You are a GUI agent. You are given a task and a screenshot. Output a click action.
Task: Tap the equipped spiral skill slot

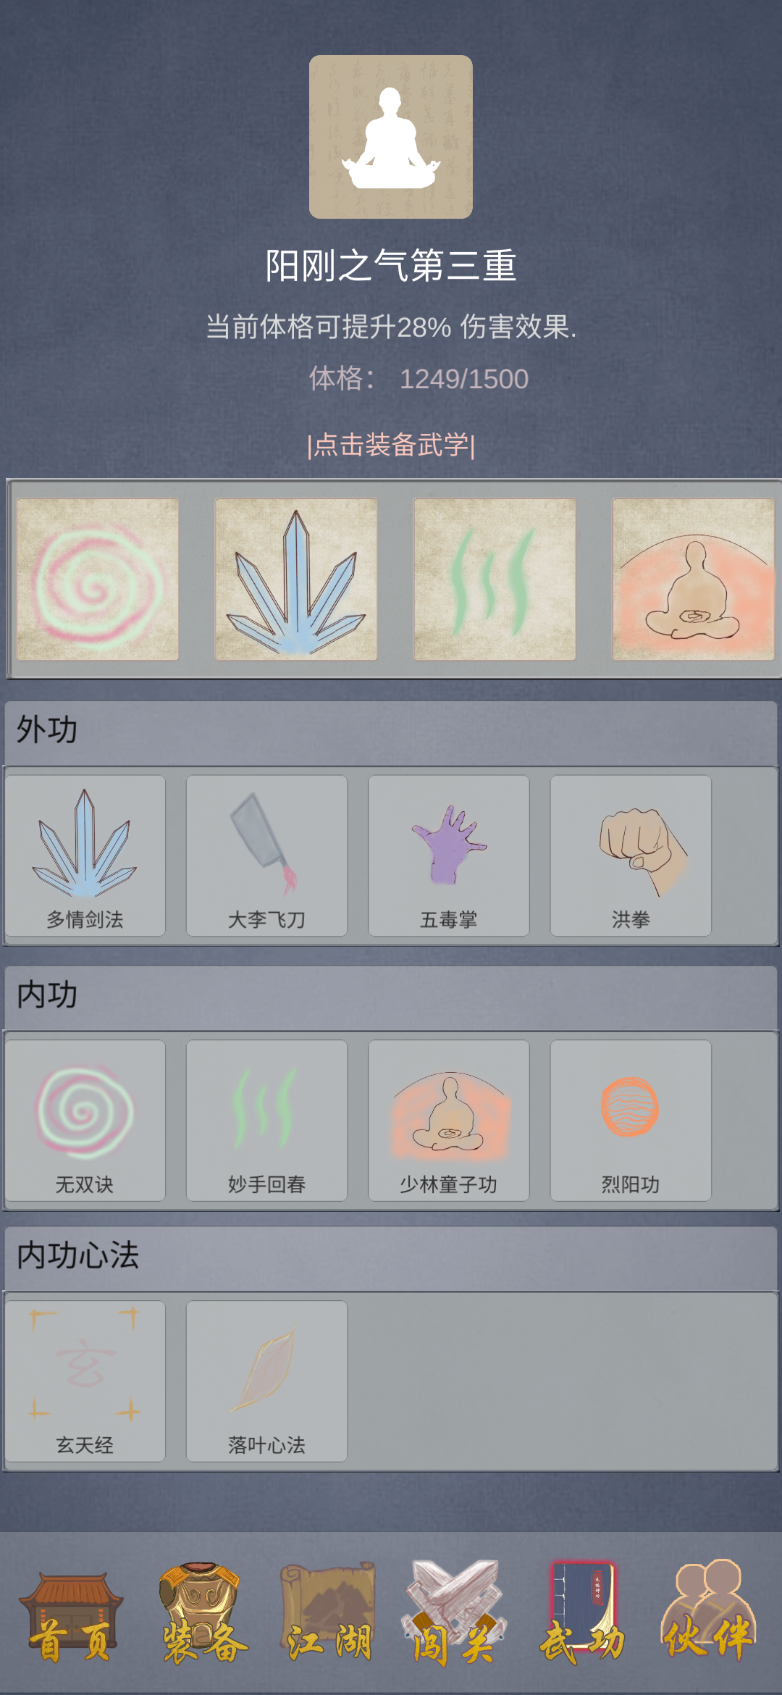tap(98, 579)
